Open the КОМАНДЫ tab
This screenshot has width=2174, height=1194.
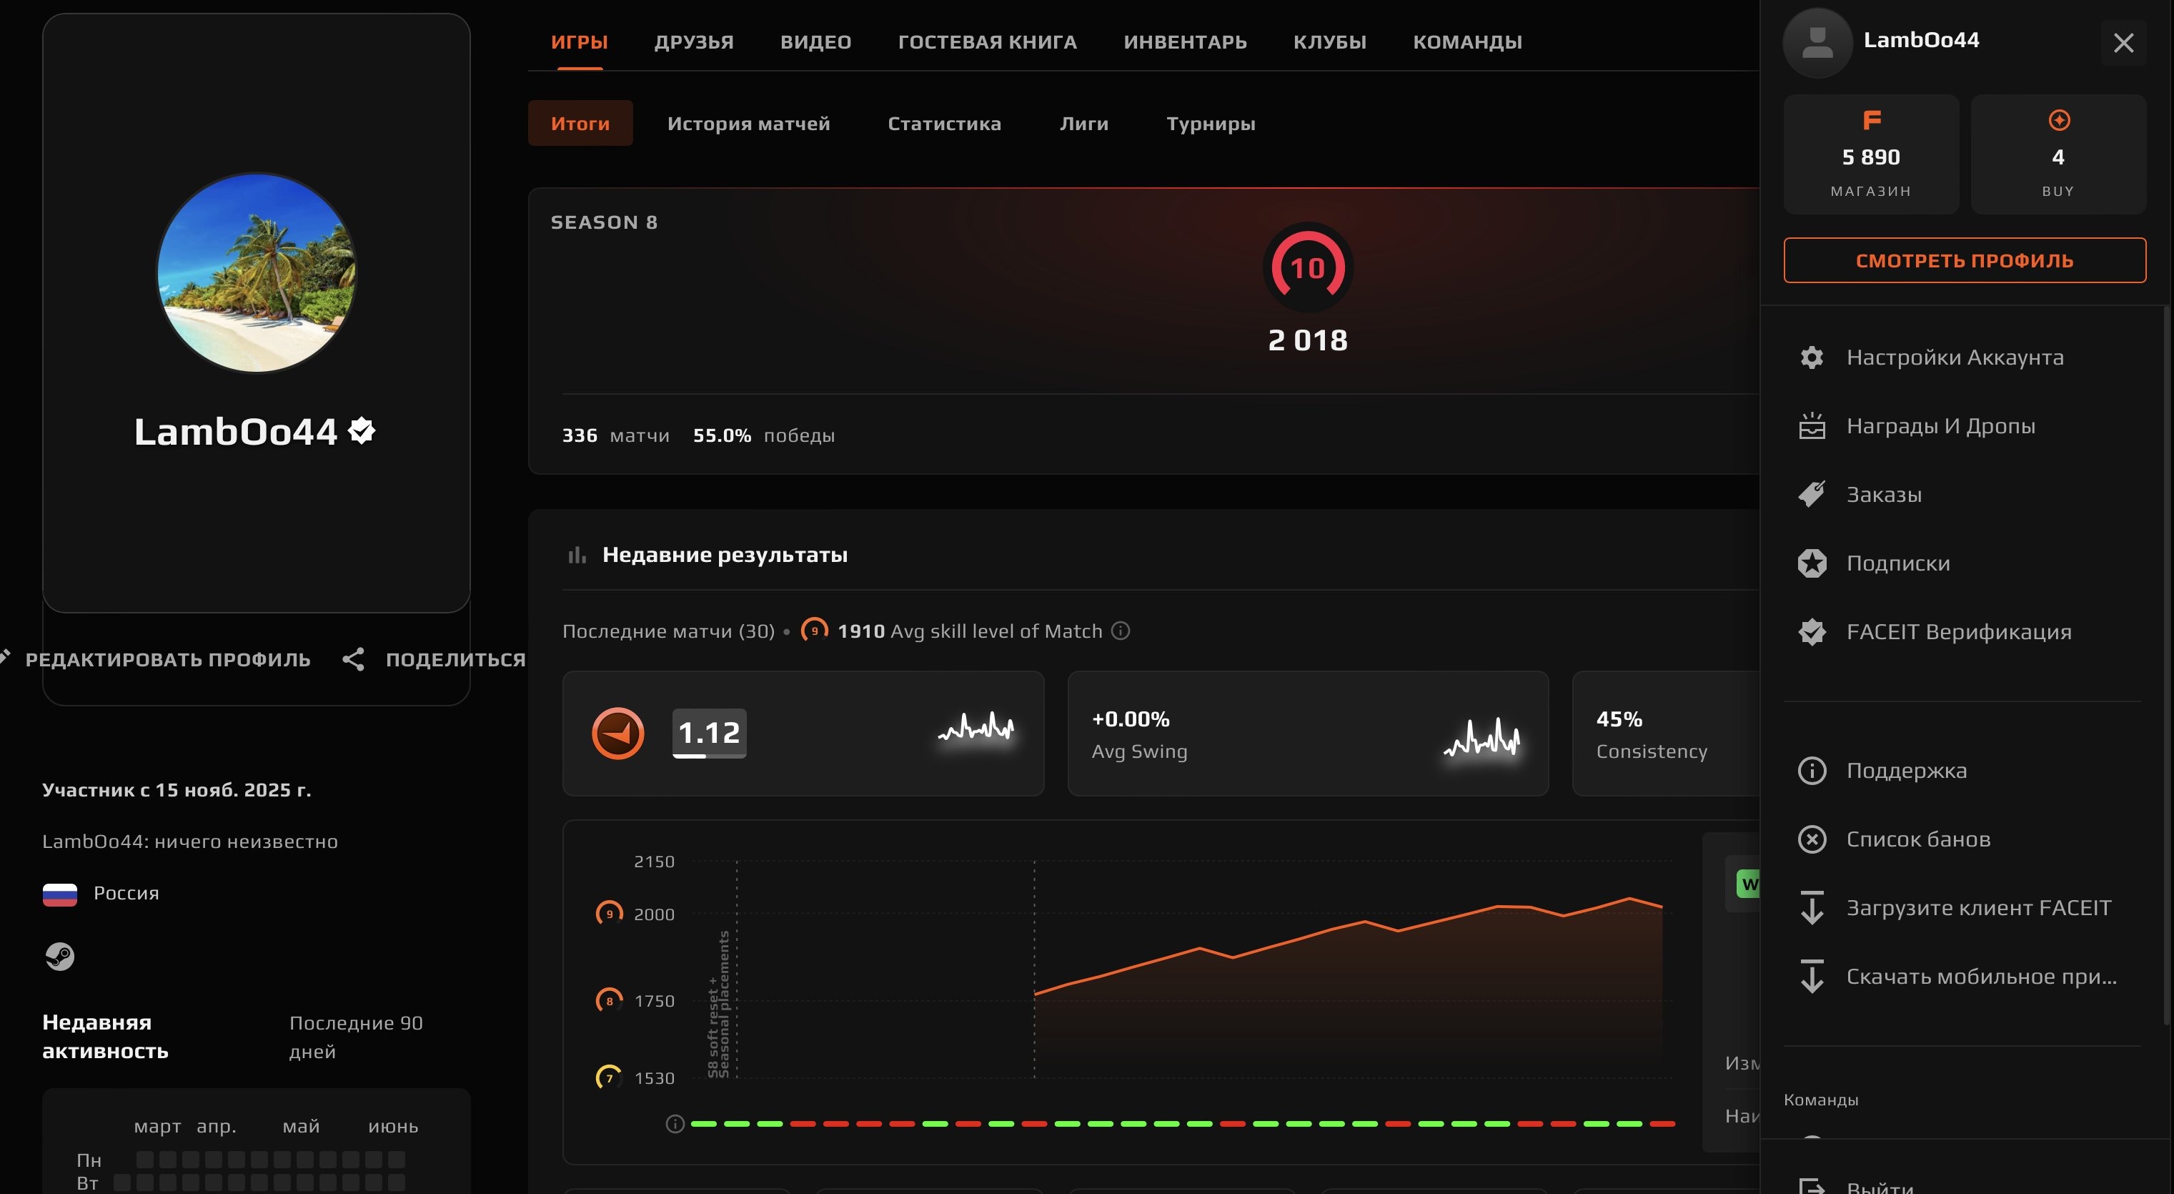tap(1468, 42)
